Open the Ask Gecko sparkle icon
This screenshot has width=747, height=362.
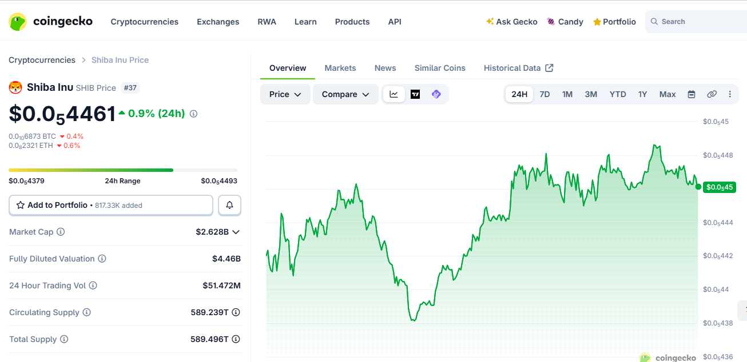(490, 22)
